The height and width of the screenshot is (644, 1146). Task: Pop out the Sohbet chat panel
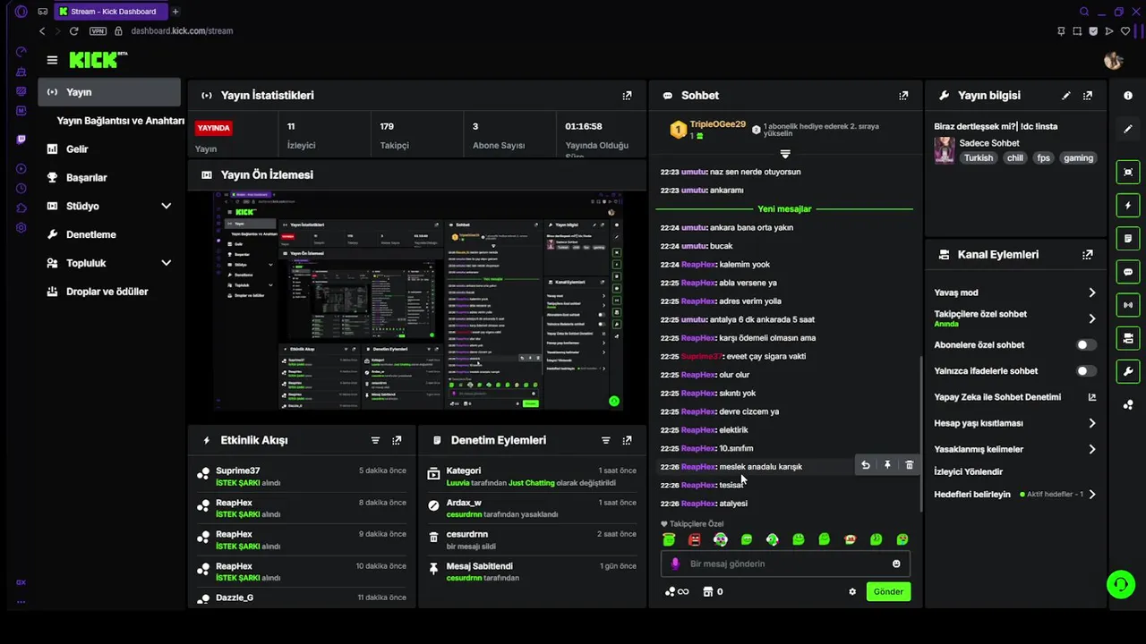point(903,96)
